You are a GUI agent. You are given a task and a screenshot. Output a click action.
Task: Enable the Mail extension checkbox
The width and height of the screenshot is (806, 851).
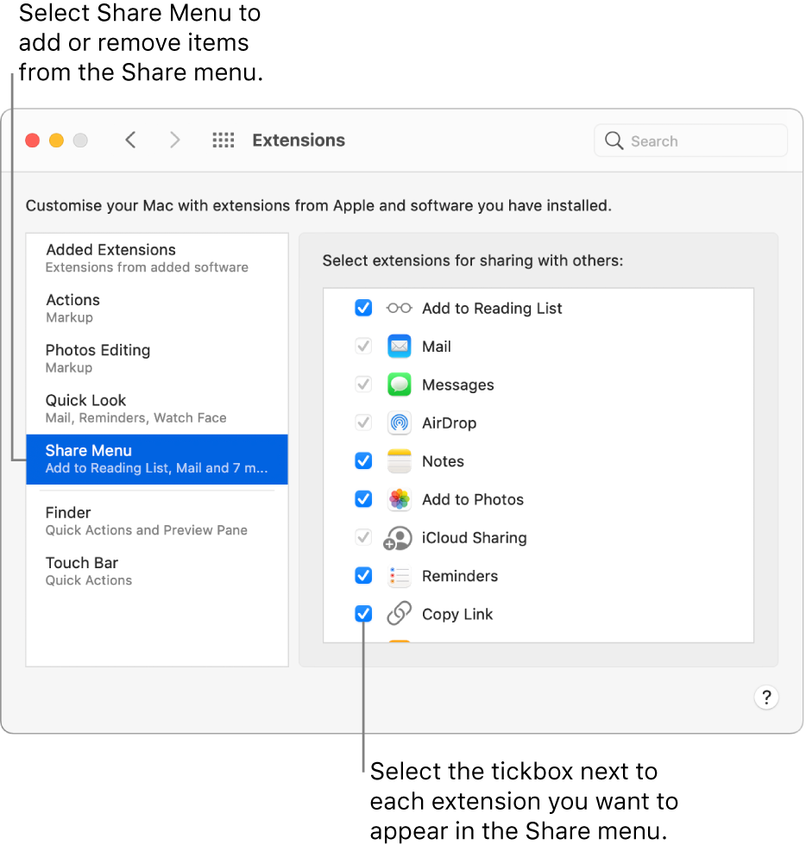pos(362,346)
